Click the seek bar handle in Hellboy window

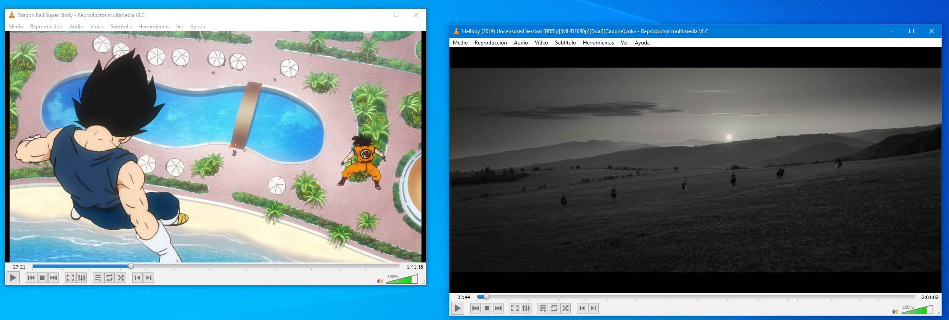coord(486,296)
